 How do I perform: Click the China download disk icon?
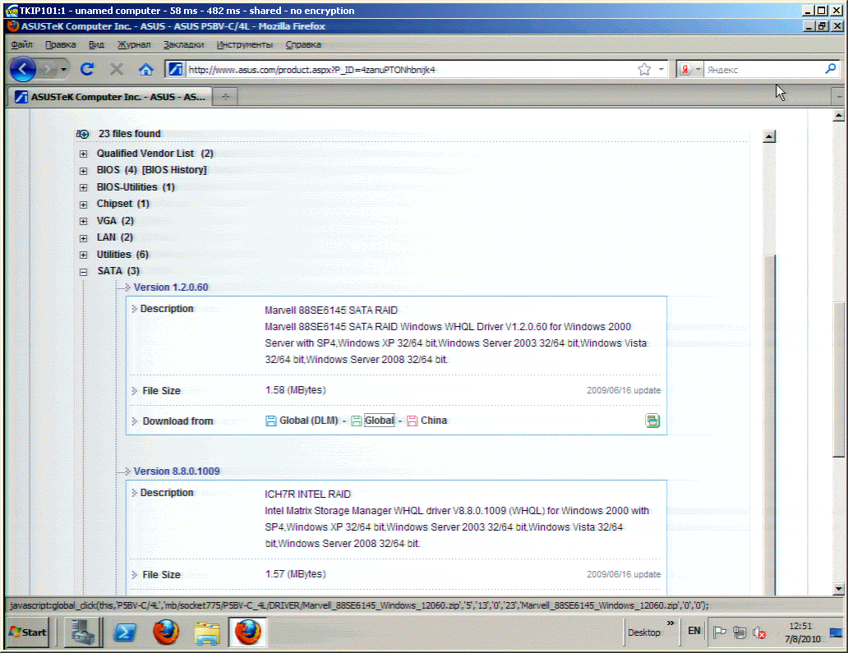coord(412,421)
